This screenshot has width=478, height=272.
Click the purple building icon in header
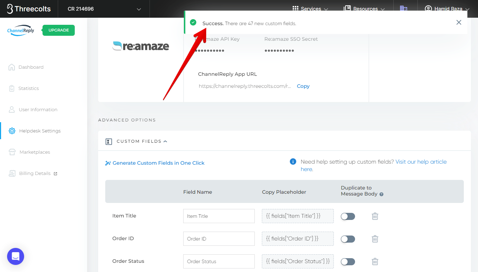click(x=404, y=9)
